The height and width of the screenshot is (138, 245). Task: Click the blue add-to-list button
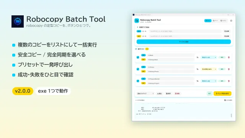[x=184, y=42]
